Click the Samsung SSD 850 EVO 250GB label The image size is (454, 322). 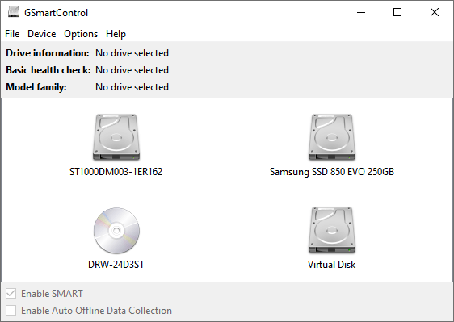coord(332,172)
